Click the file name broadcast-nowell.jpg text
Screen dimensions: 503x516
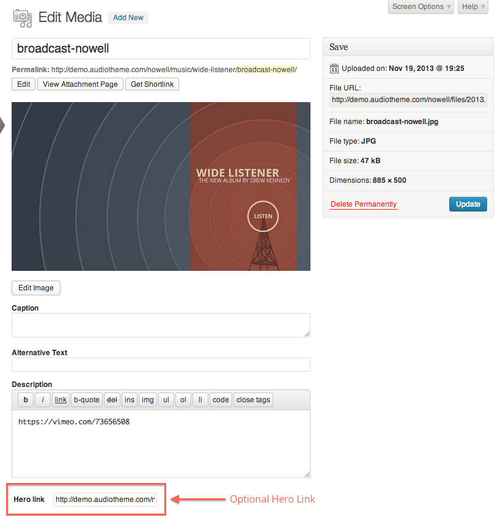402,122
